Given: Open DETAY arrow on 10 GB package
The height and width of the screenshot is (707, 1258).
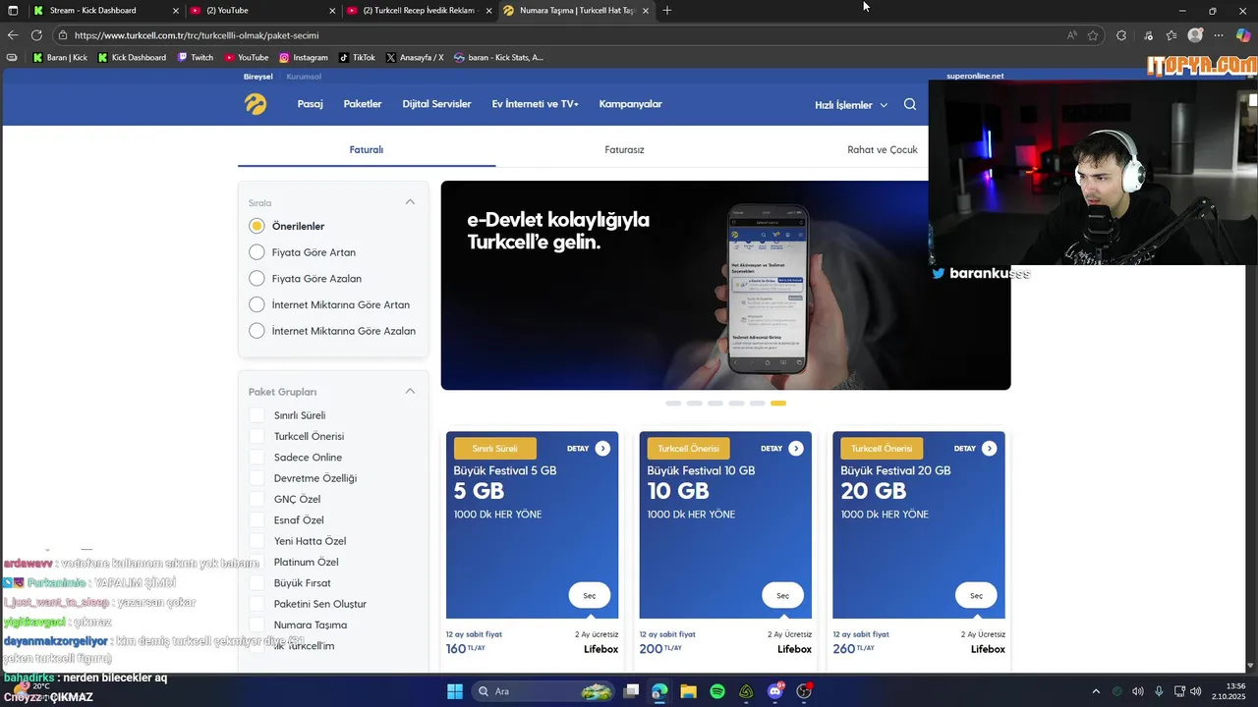Looking at the screenshot, I should tap(796, 449).
